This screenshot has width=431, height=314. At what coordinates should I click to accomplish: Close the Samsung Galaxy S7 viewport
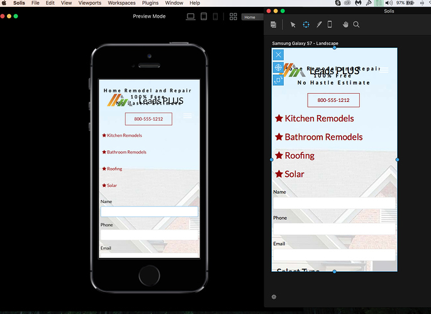[x=278, y=55]
